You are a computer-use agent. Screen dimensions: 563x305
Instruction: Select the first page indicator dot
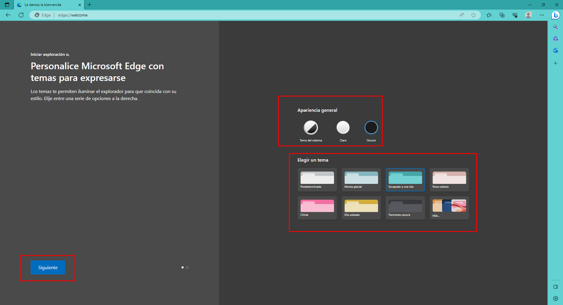tap(182, 267)
